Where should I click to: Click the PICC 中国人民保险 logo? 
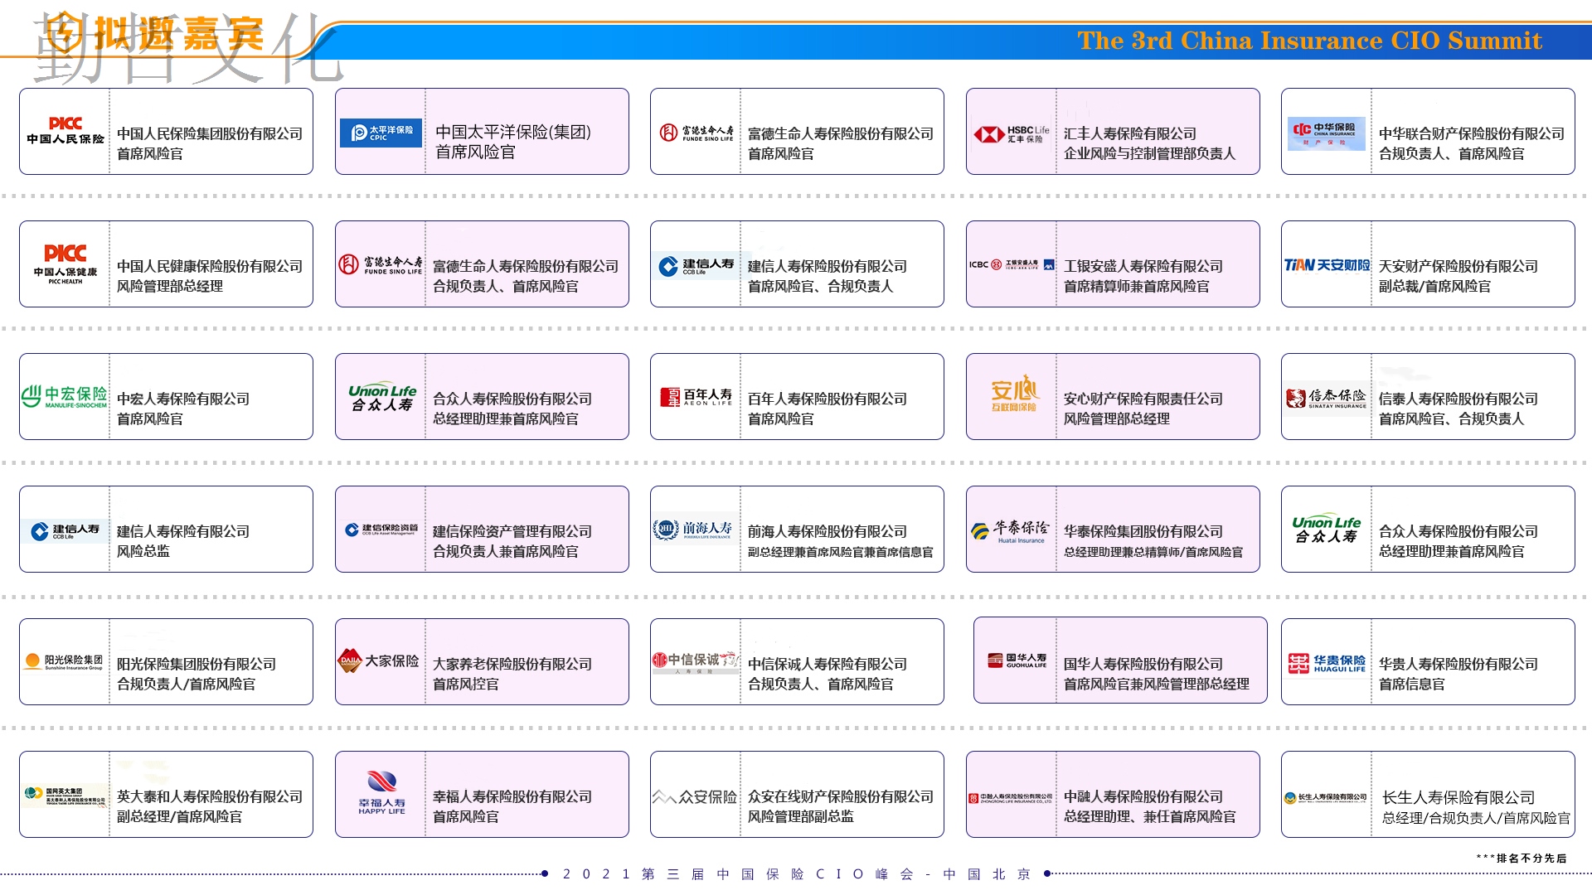pos(66,131)
